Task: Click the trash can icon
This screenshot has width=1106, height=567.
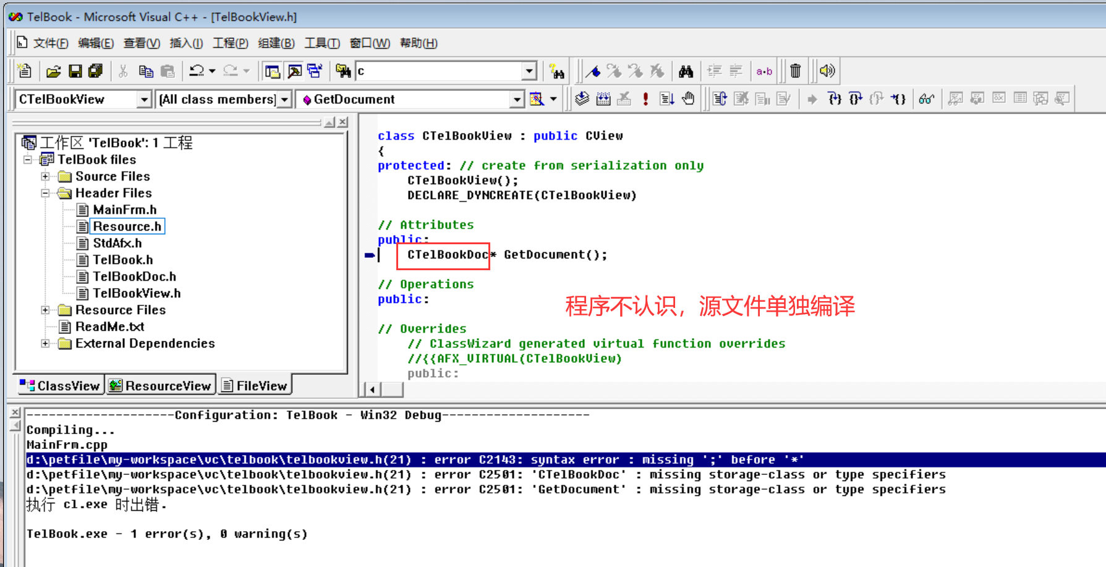Action: tap(796, 71)
